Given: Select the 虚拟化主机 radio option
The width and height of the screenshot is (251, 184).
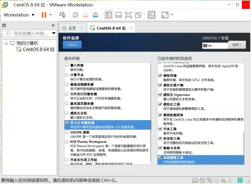Looking at the screenshot, I should pos(67,113).
